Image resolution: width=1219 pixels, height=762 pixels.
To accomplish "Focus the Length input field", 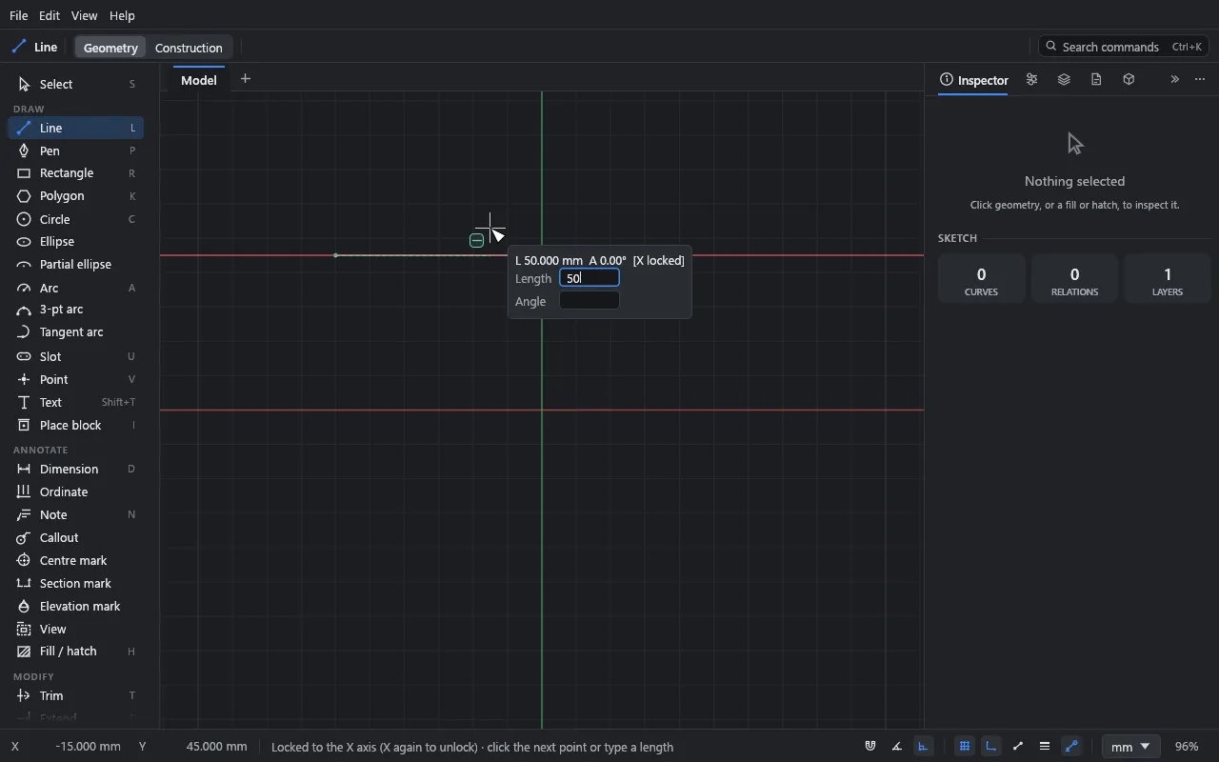I will coord(590,278).
